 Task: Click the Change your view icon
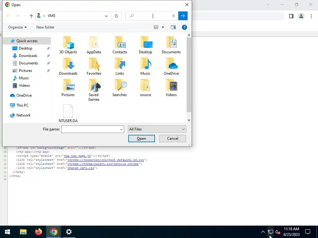point(156,27)
